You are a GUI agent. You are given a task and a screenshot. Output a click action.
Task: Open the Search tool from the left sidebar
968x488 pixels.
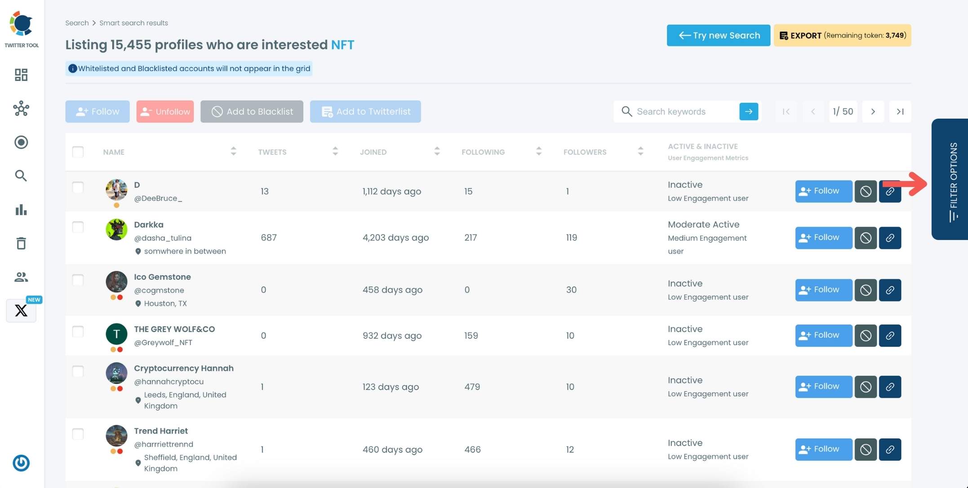point(21,176)
